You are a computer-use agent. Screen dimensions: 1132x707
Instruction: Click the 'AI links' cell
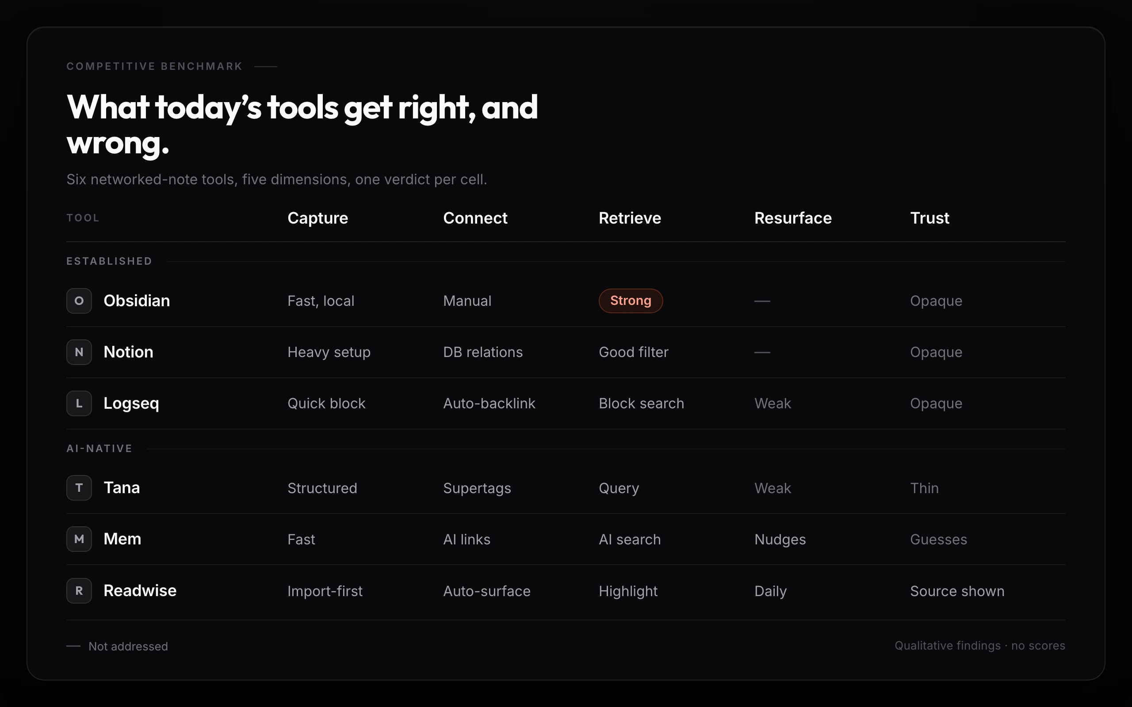click(x=467, y=540)
